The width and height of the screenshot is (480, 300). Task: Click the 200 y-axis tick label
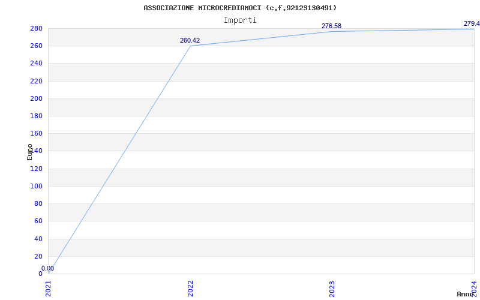[x=36, y=98]
